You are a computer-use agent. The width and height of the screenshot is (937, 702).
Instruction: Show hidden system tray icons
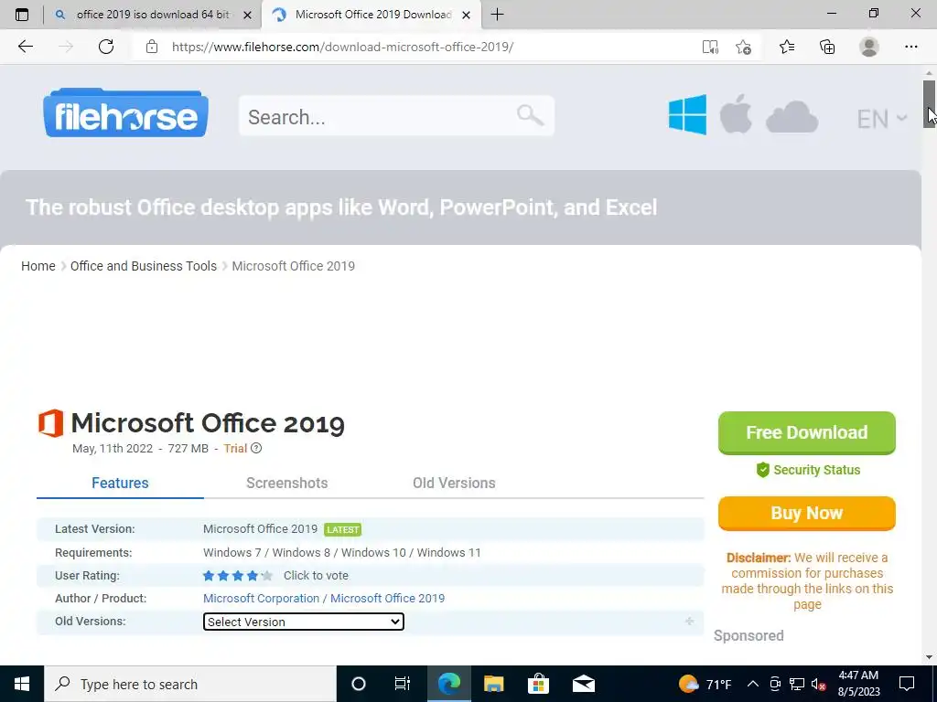(x=753, y=684)
